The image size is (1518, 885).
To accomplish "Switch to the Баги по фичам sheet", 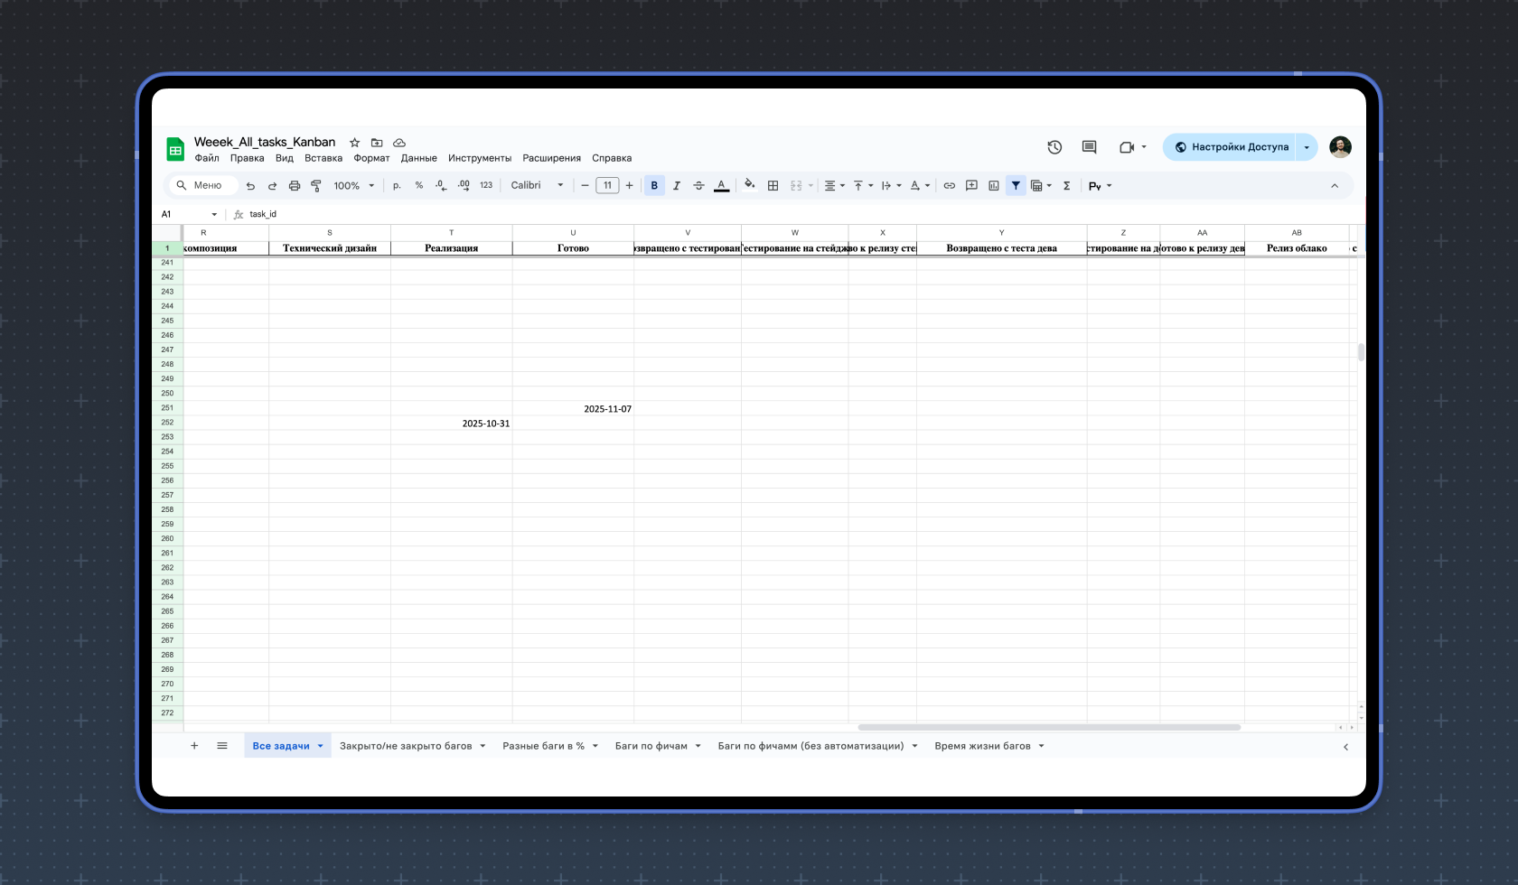I will click(651, 746).
